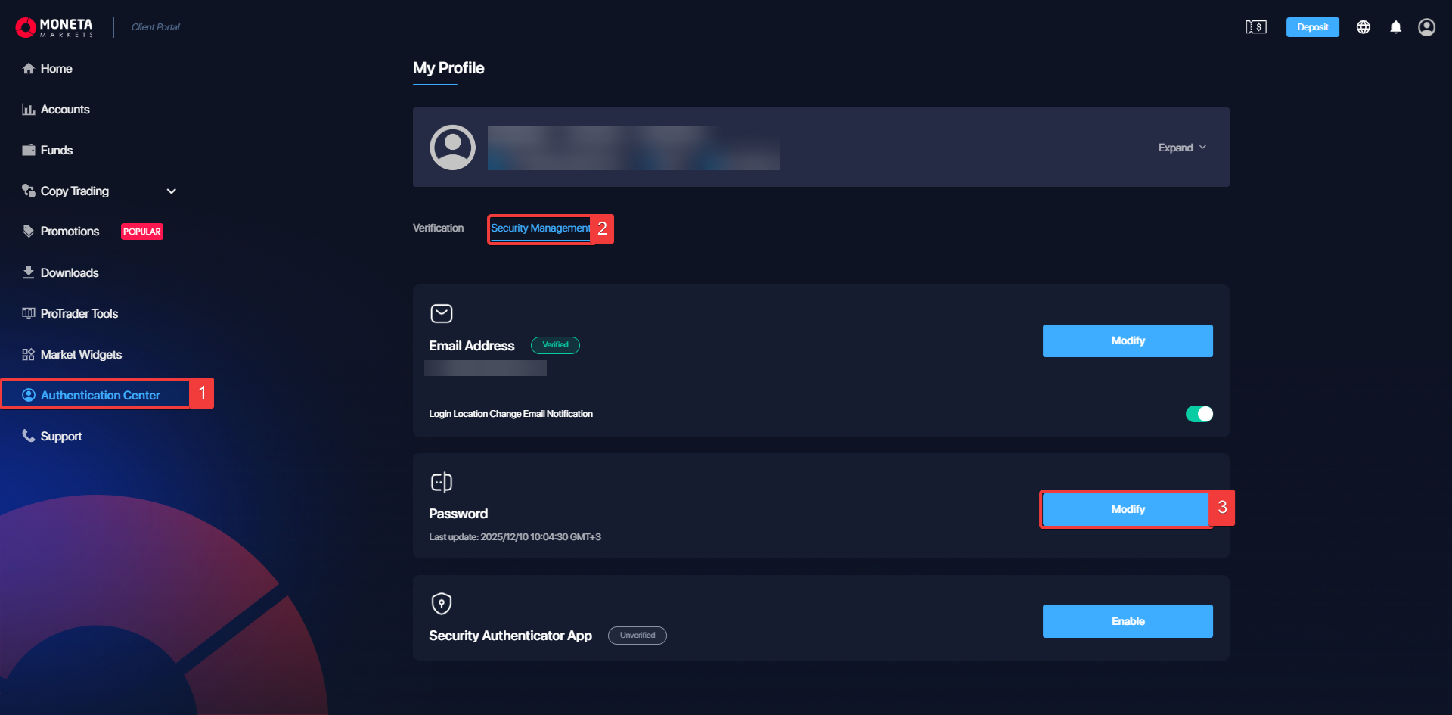Open ProTrader Tools menu item

point(79,313)
